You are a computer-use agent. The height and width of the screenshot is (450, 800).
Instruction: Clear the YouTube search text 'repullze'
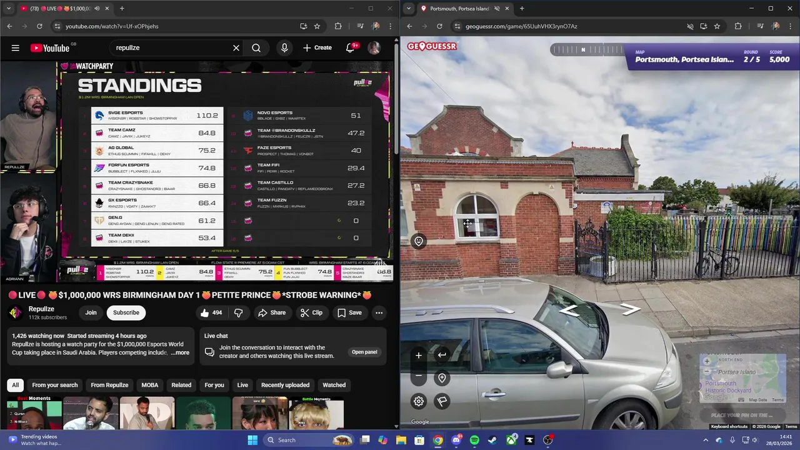pos(236,47)
